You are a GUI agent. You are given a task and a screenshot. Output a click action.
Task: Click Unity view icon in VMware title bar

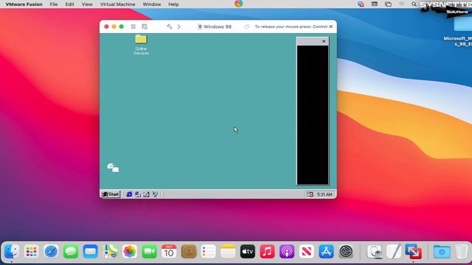(247, 26)
